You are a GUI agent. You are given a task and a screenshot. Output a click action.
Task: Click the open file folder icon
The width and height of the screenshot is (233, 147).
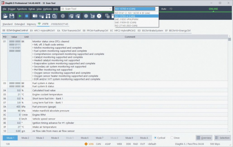tap(5, 16)
